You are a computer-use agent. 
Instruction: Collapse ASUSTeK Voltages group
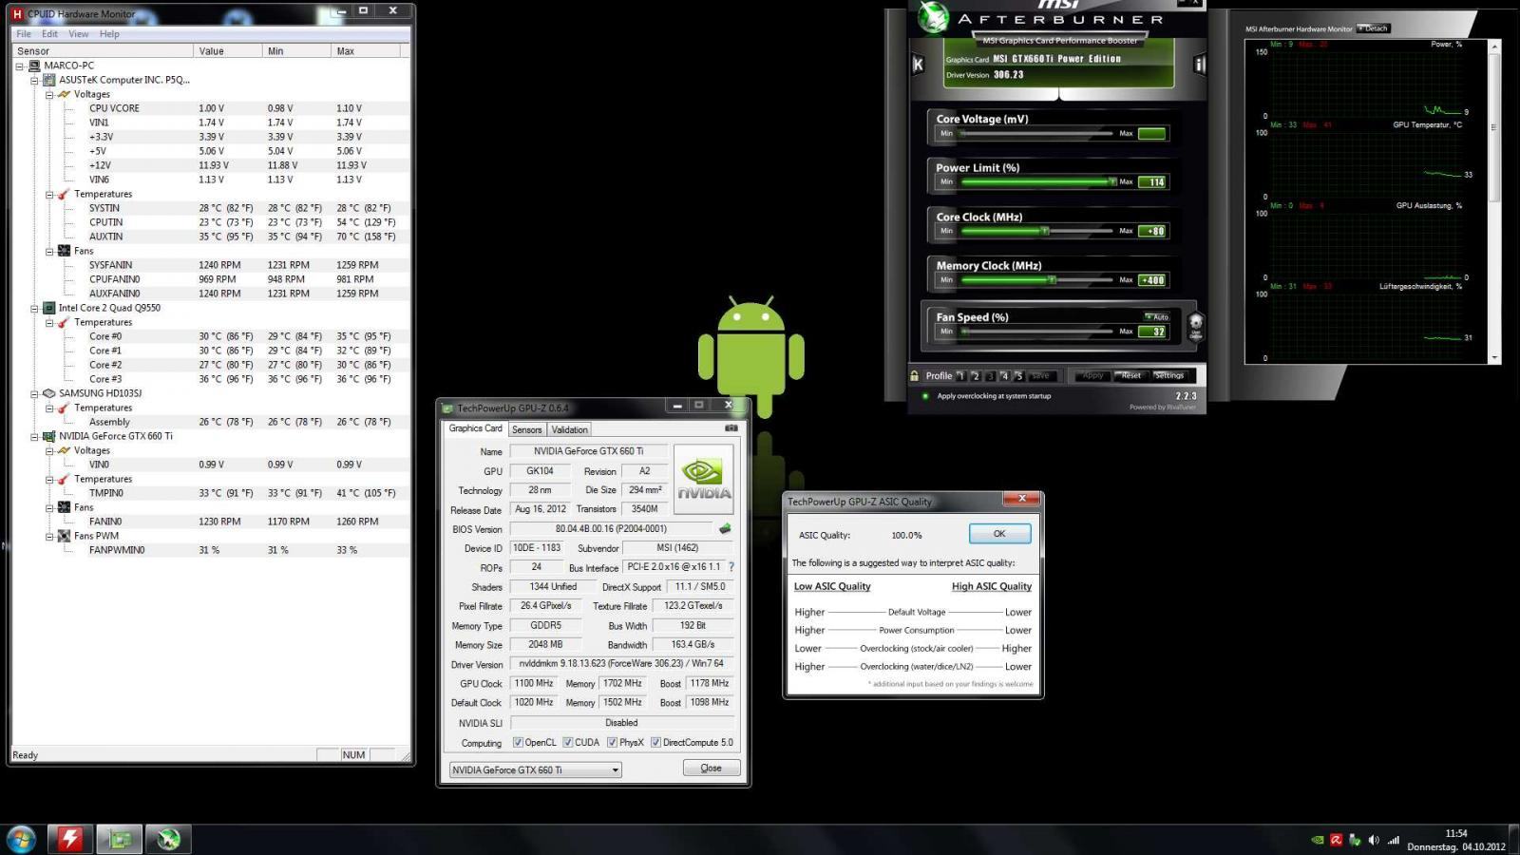(x=49, y=95)
